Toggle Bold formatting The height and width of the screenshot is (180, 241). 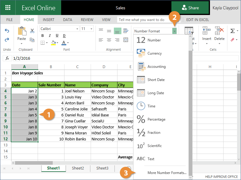[42, 36]
